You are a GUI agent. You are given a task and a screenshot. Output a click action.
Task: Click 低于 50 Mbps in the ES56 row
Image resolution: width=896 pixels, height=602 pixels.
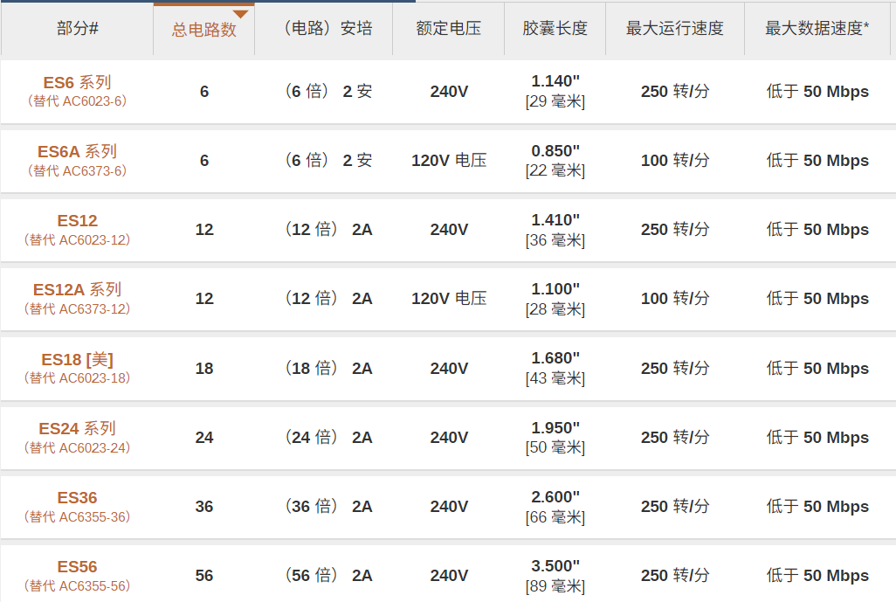[x=817, y=576]
